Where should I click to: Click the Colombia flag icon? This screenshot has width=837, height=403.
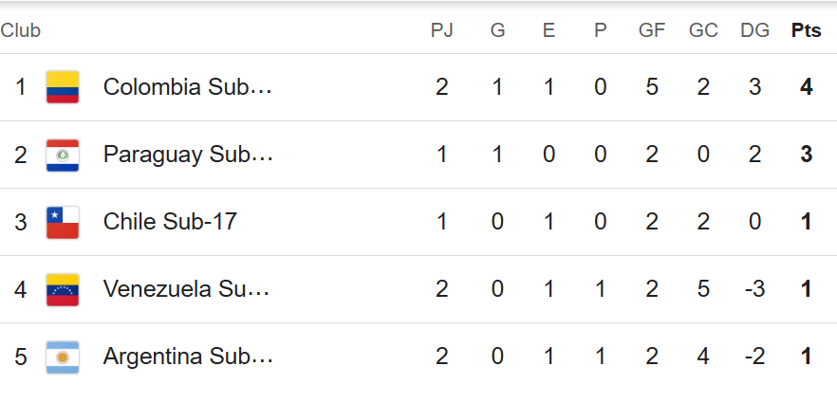point(63,87)
